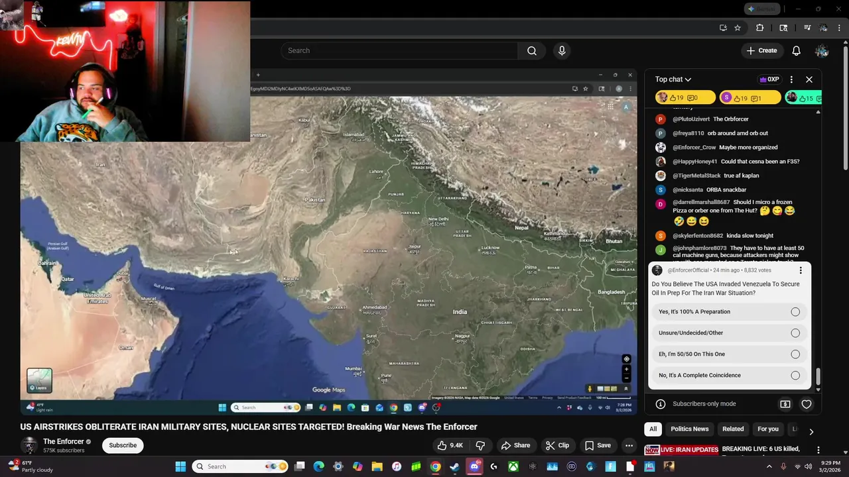Select poll option No, It's A Complete Coincidence
The height and width of the screenshot is (477, 849).
[729, 376]
